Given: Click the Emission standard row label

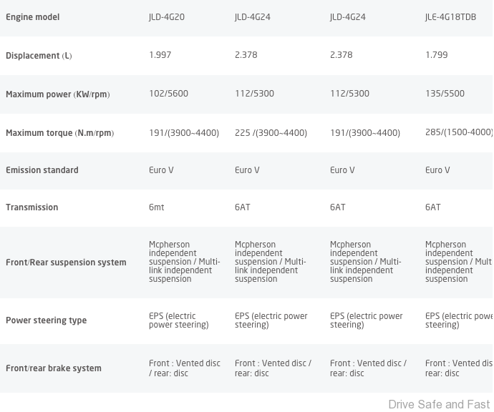Looking at the screenshot, I should pyautogui.click(x=42, y=170).
